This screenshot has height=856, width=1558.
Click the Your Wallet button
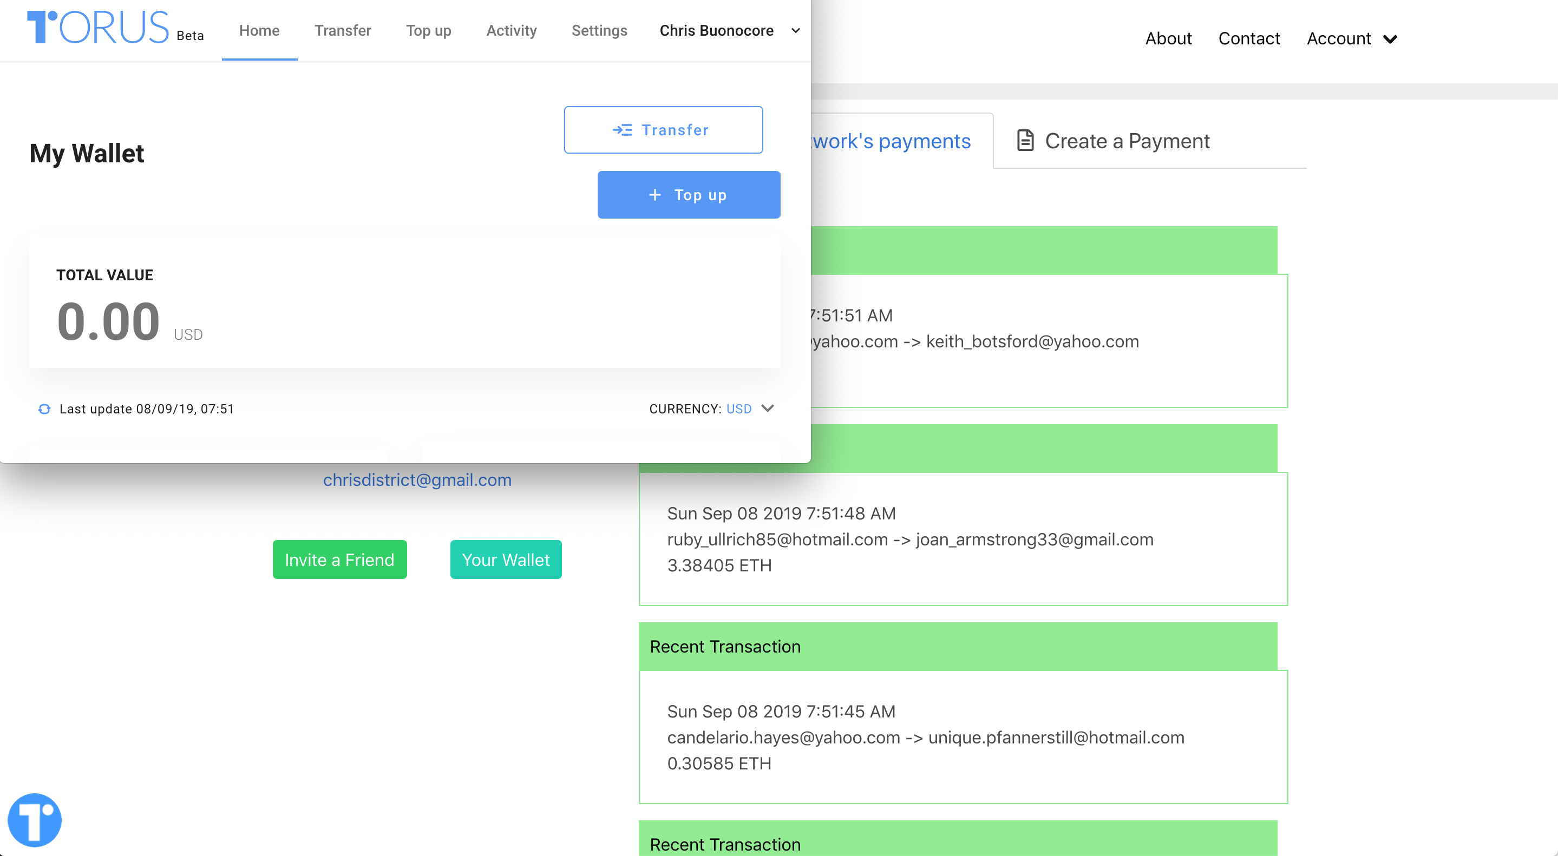pos(506,560)
